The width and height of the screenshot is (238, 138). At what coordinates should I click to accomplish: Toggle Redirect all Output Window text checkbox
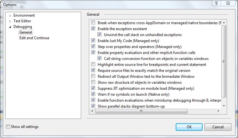[x=93, y=76]
